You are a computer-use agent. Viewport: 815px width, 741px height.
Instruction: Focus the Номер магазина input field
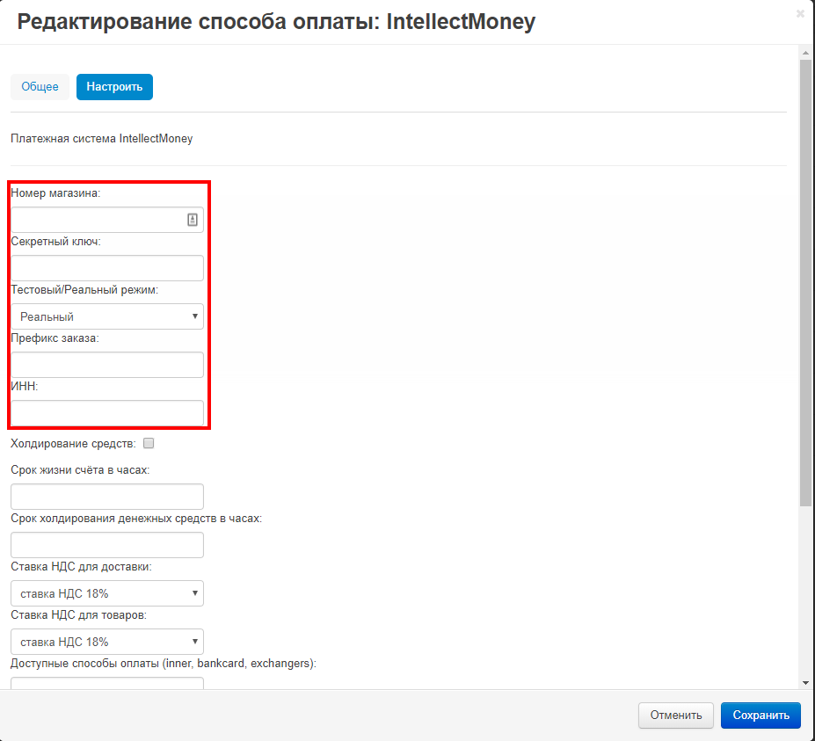tap(107, 220)
